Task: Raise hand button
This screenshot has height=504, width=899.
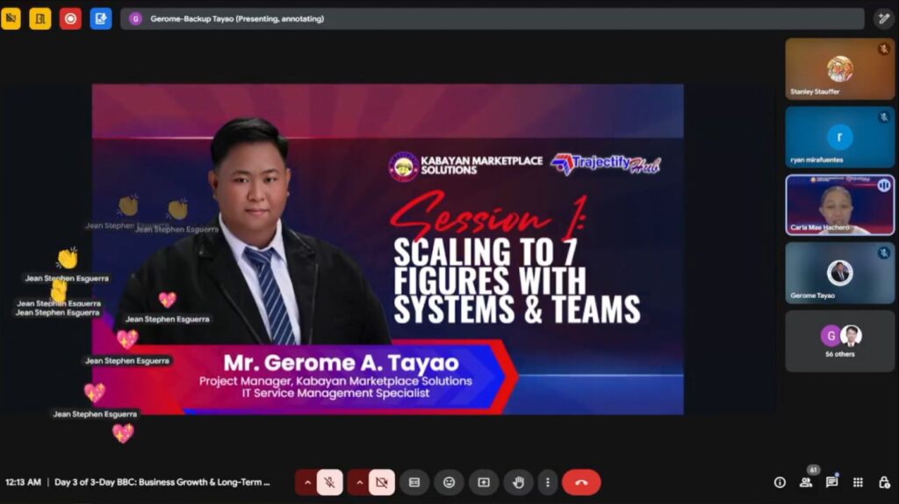Action: coord(518,482)
